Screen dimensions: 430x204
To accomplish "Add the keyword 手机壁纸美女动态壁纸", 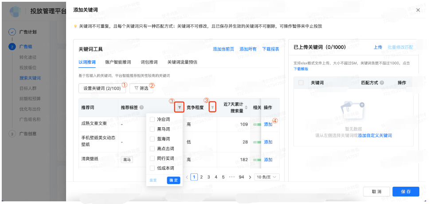I will pos(268,142).
